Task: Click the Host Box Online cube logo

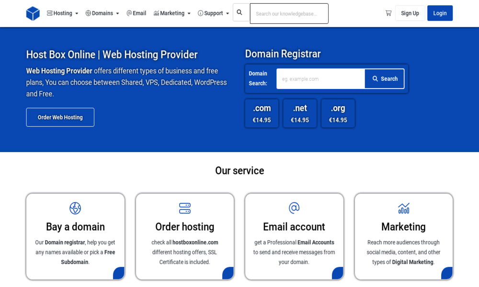Action: [33, 13]
